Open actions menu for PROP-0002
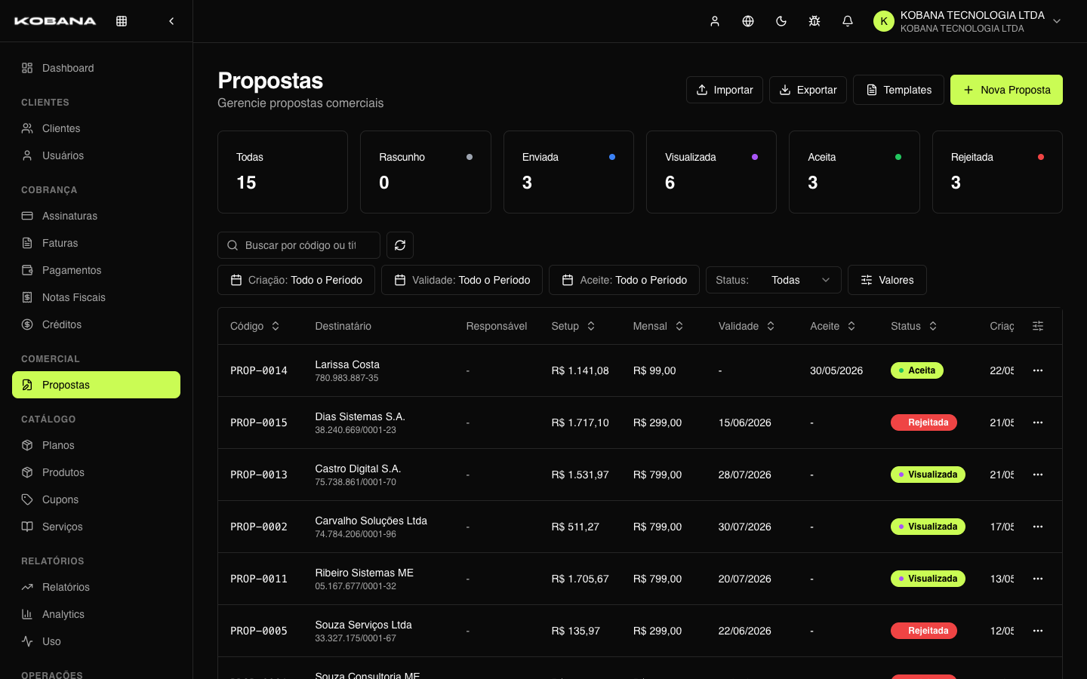This screenshot has width=1087, height=679. tap(1038, 527)
